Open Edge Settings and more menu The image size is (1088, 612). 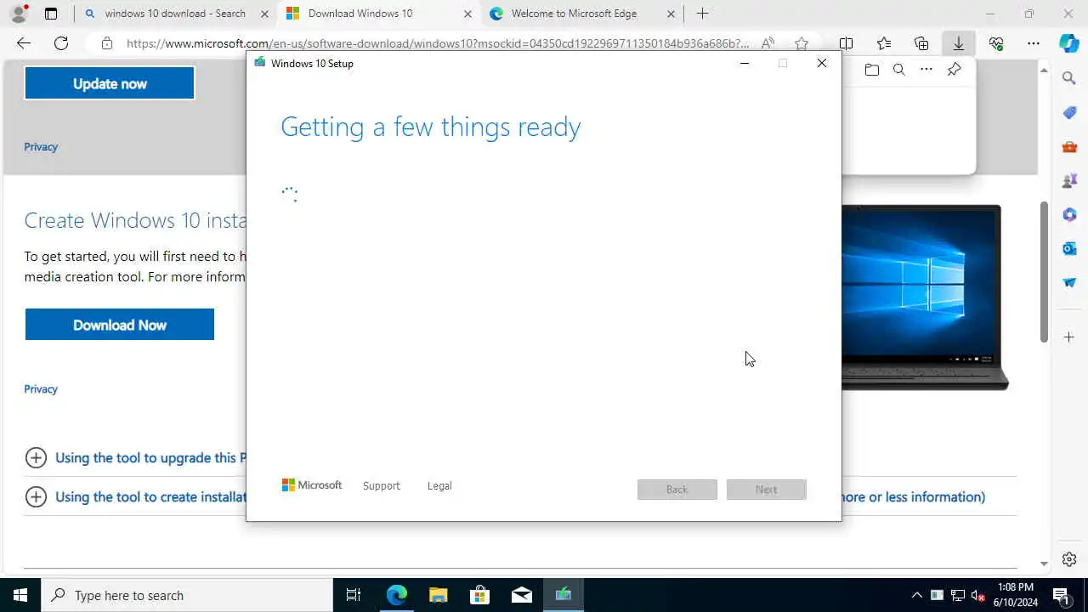click(1034, 43)
